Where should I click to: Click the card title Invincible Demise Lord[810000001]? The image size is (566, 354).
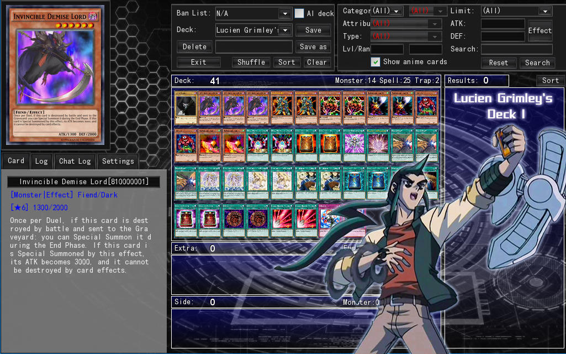(84, 181)
